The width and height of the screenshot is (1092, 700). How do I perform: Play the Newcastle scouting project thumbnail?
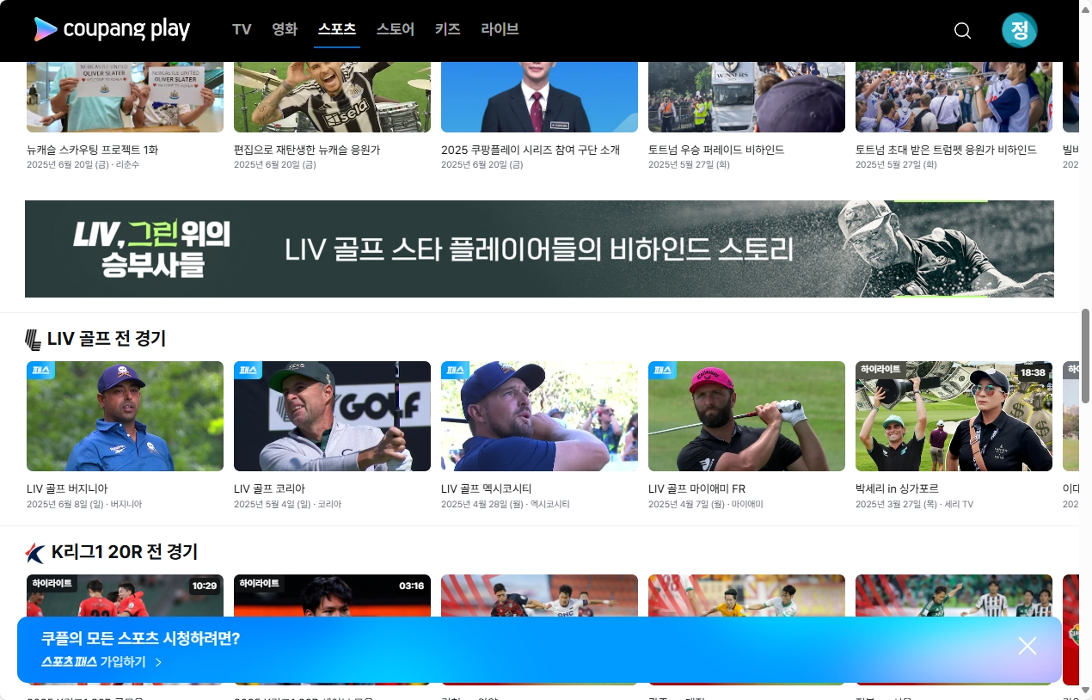[125, 97]
